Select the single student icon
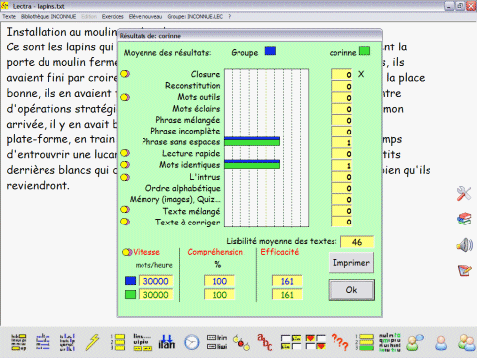477x358 pixels. (x=441, y=343)
